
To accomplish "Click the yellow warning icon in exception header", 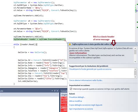I will tap(70, 44).
